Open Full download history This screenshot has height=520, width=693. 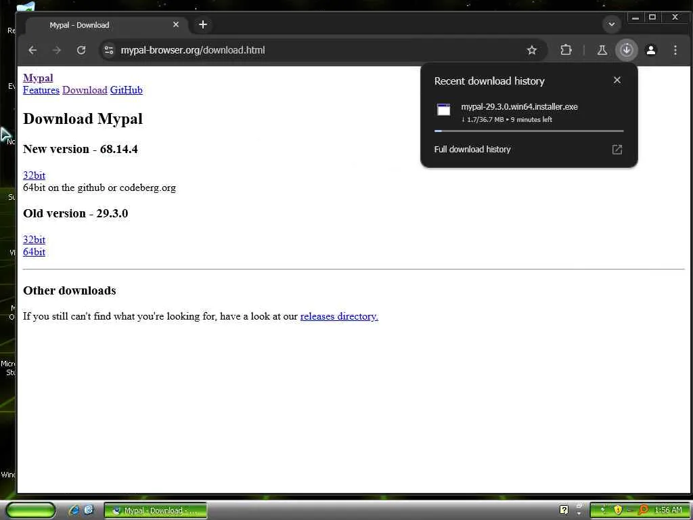[472, 150]
